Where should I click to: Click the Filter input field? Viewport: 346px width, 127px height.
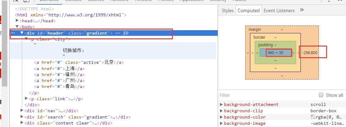[x=265, y=95]
